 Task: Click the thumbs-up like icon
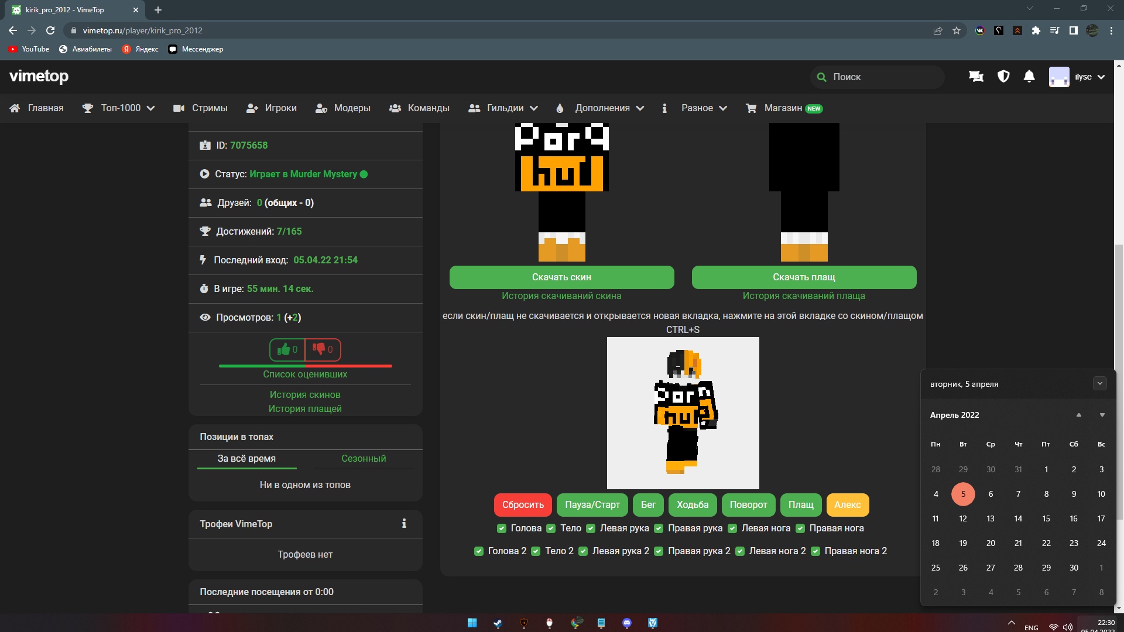[x=284, y=349]
